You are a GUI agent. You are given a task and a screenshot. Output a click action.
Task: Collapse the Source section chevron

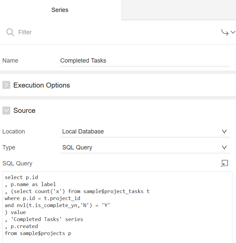pos(6,111)
